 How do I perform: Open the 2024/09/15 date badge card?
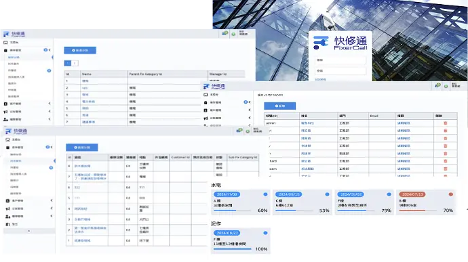[288, 194]
